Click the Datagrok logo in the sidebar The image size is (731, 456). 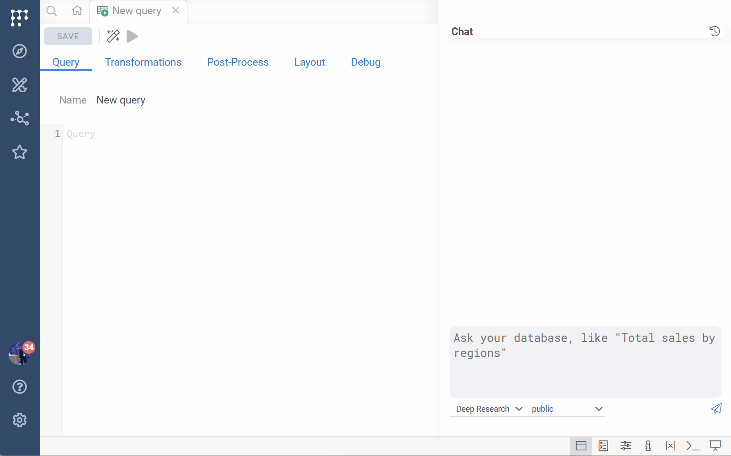pyautogui.click(x=19, y=18)
